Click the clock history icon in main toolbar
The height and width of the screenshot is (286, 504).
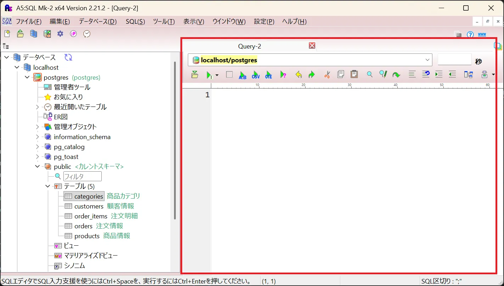coord(87,34)
